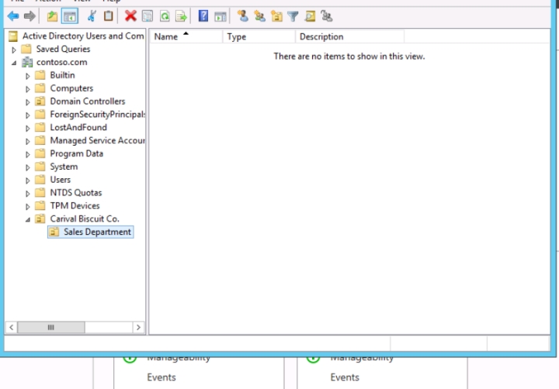Select the Sales Department OU
559x389 pixels.
click(x=97, y=232)
